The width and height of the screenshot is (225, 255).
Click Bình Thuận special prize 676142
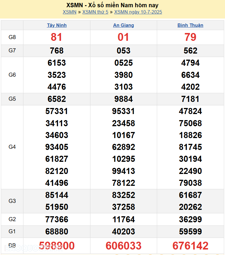[190, 246]
